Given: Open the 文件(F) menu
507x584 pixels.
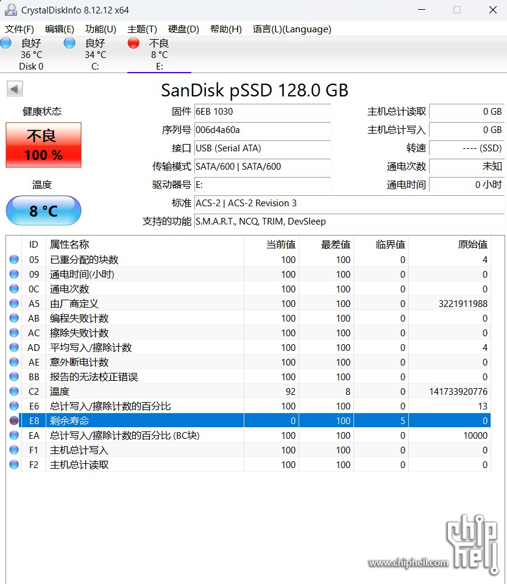Looking at the screenshot, I should pyautogui.click(x=19, y=29).
